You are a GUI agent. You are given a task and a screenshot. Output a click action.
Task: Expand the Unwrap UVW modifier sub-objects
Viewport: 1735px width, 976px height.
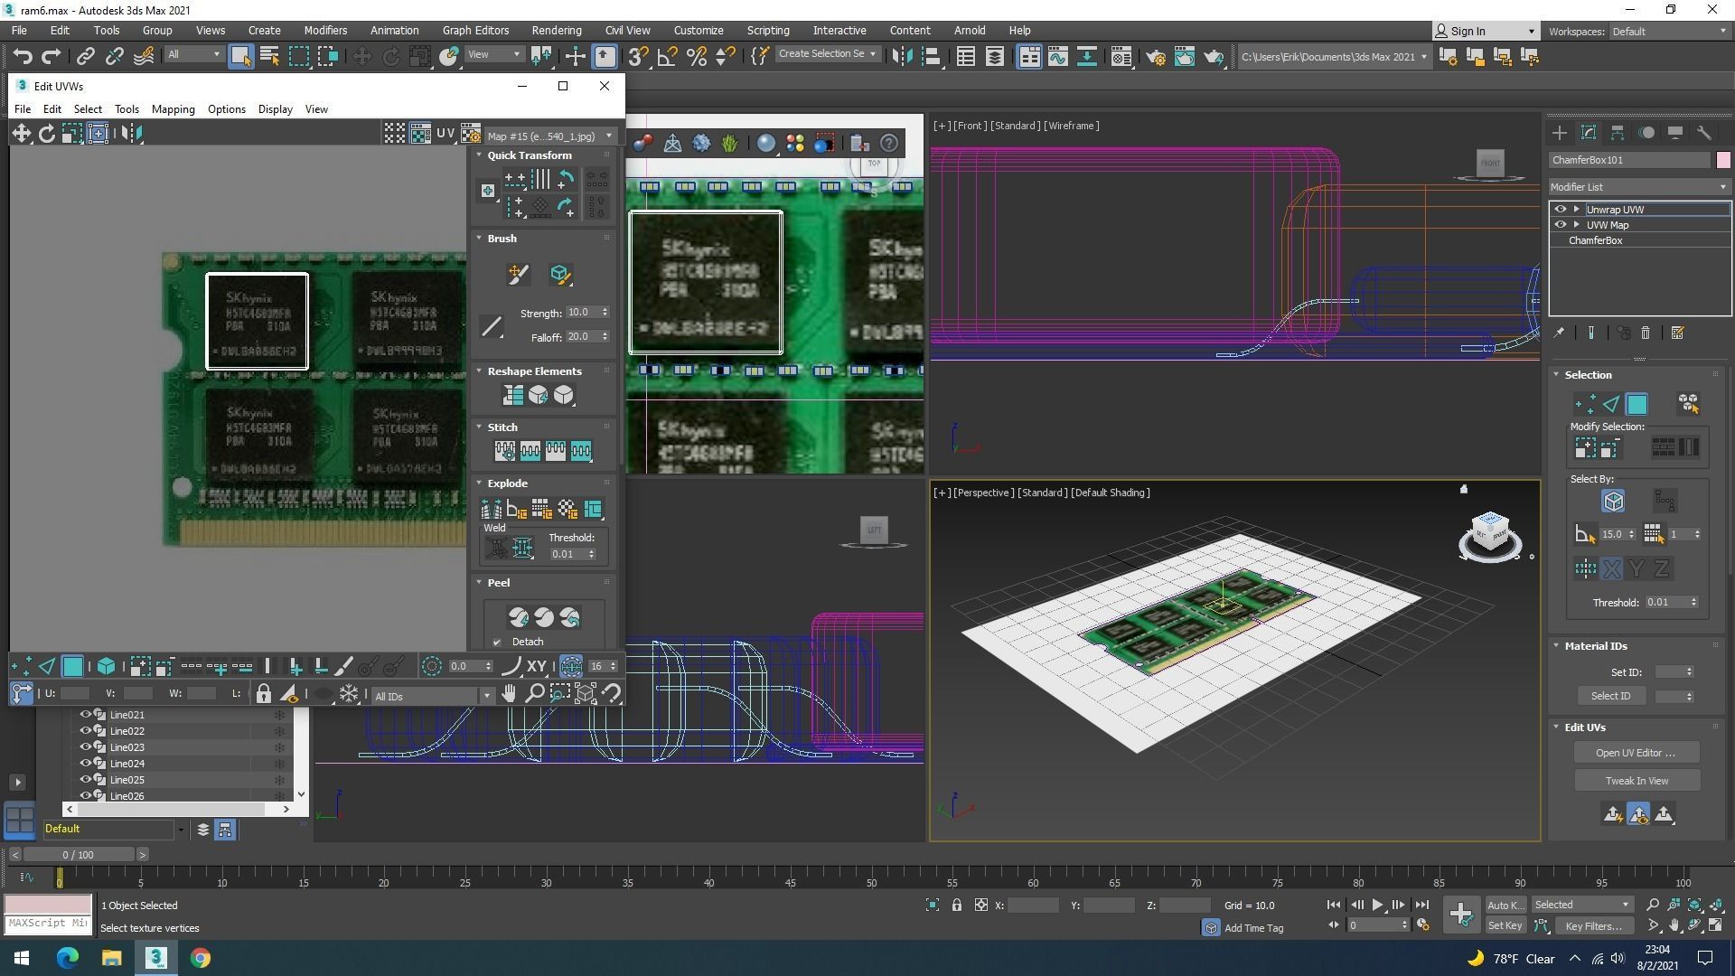[1577, 209]
